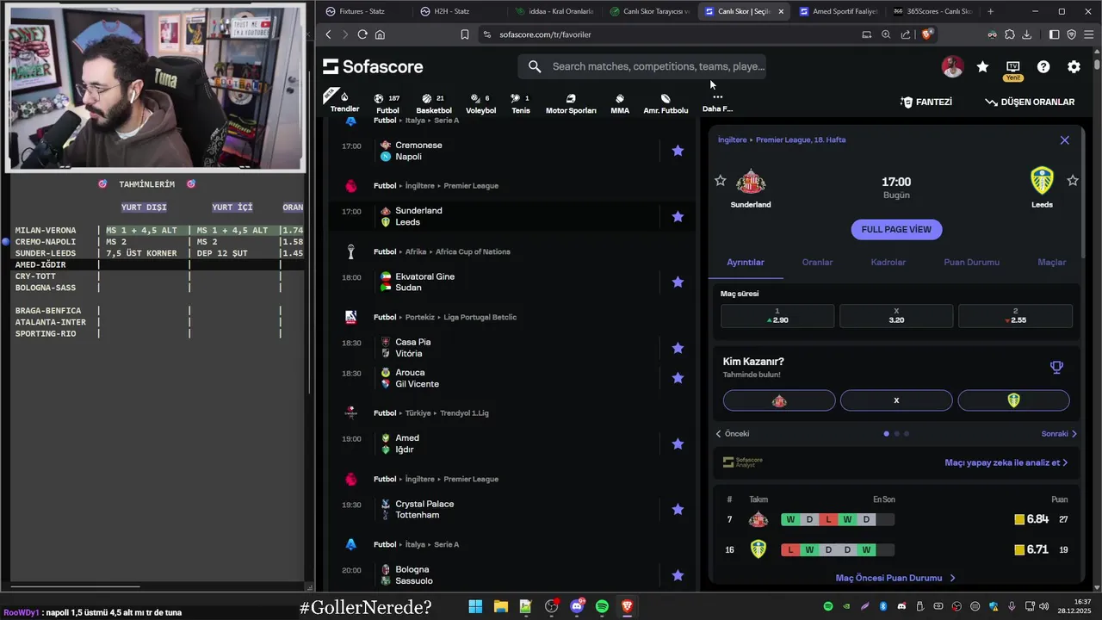Bookmark the current page icon
Viewport: 1102px width, 620px height.
click(x=465, y=34)
